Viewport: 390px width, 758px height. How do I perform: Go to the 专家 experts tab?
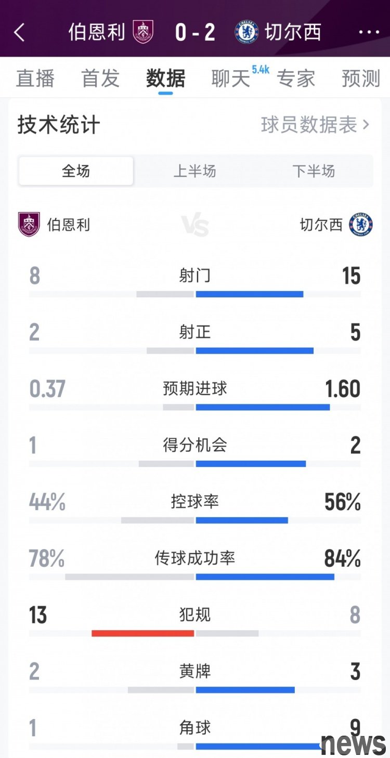296,78
